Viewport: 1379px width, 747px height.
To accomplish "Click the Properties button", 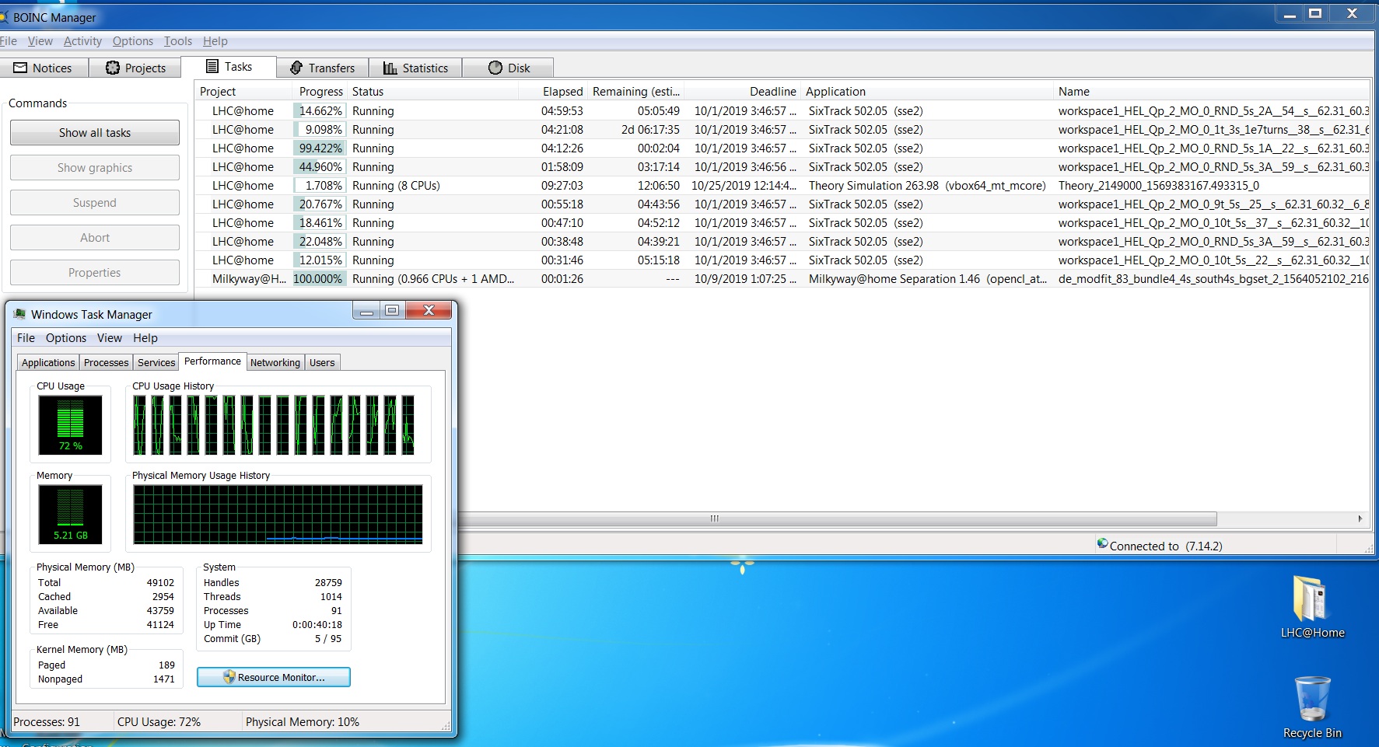I will click(x=95, y=273).
